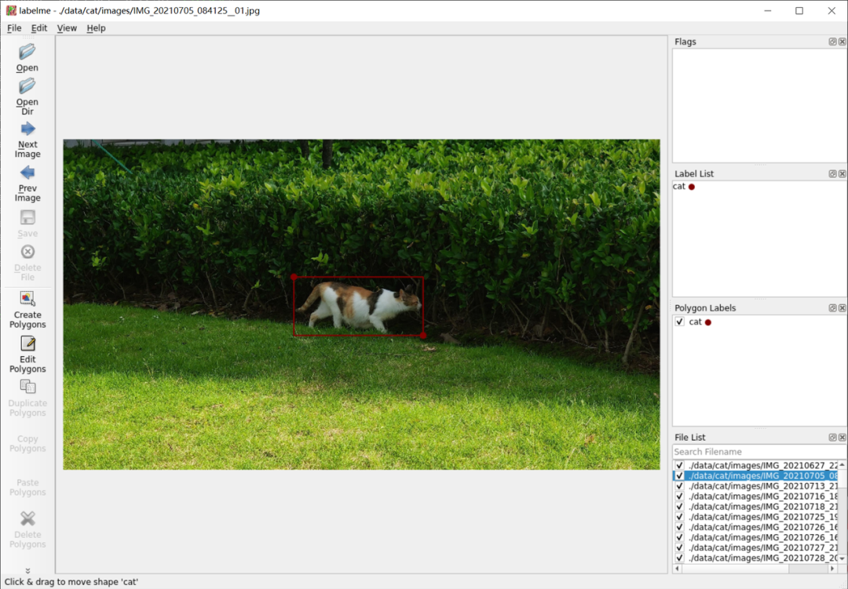Image resolution: width=848 pixels, height=589 pixels.
Task: Toggle checkbox for IMG_20210713 file
Action: coord(680,486)
